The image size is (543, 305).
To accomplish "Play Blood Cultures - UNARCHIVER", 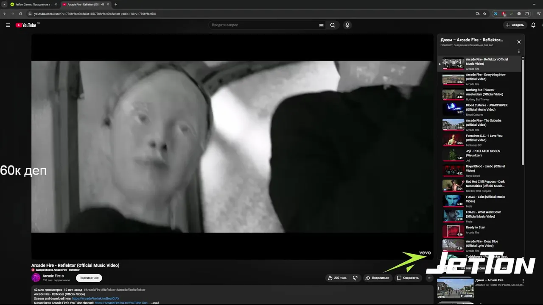I will pos(480,109).
